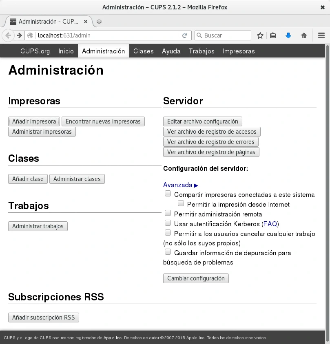Screen dimensions: 330x344
Task: Open the Impresoras navigation tab
Action: click(239, 51)
